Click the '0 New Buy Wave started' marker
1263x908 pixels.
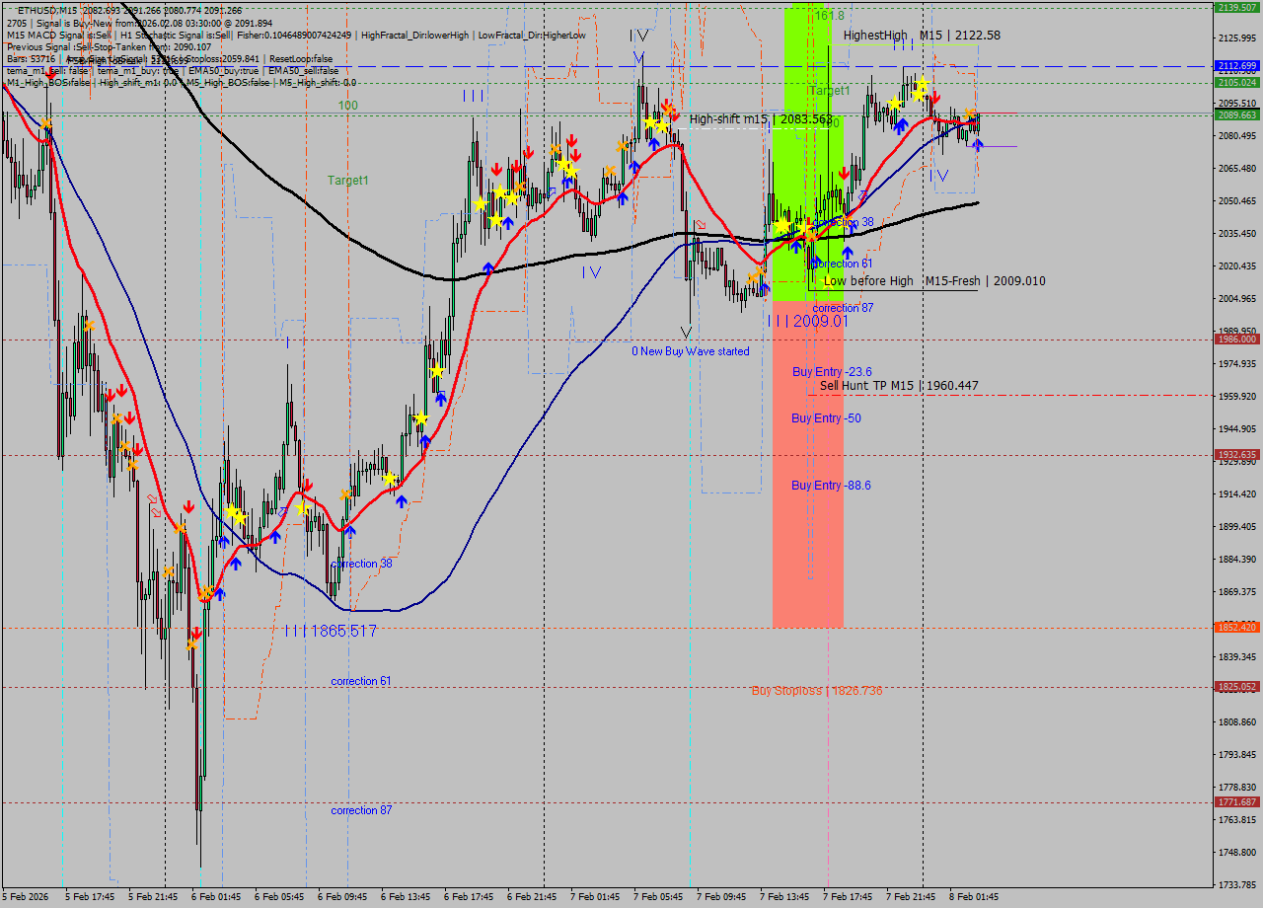click(x=691, y=351)
